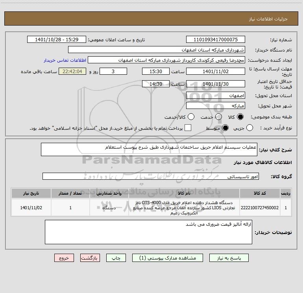Choose the جزیی purchase type
This screenshot has width=303, height=293.
point(249,128)
